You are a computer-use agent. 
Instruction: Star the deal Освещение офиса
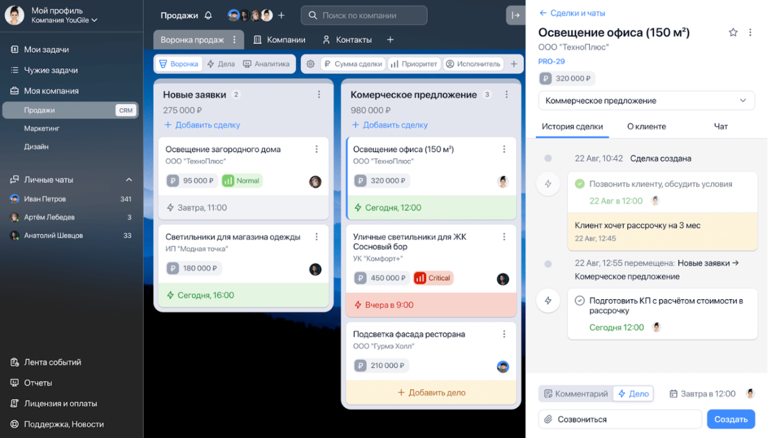(x=733, y=33)
